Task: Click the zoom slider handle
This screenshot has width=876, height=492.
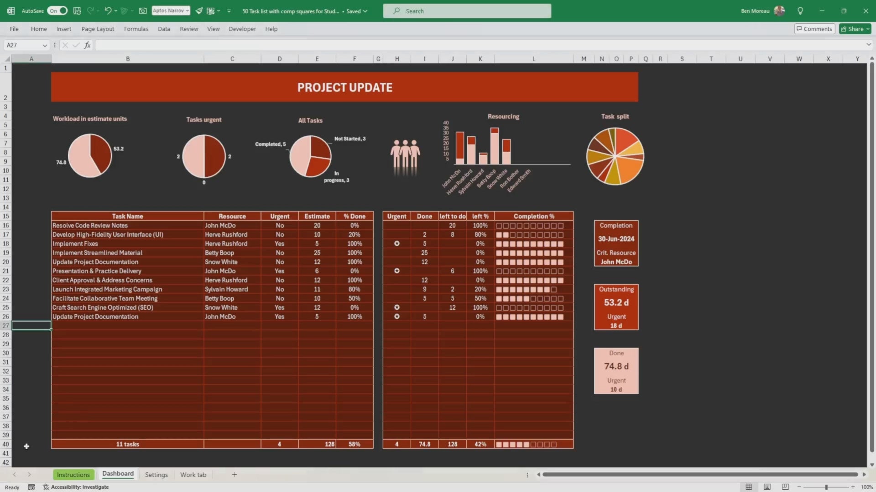Action: pos(826,487)
